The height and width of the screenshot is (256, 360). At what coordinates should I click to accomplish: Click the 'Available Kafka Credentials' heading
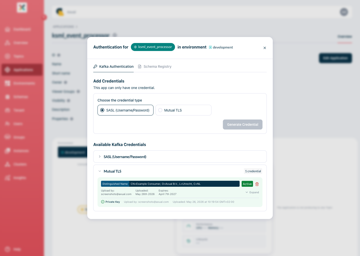tap(119, 144)
